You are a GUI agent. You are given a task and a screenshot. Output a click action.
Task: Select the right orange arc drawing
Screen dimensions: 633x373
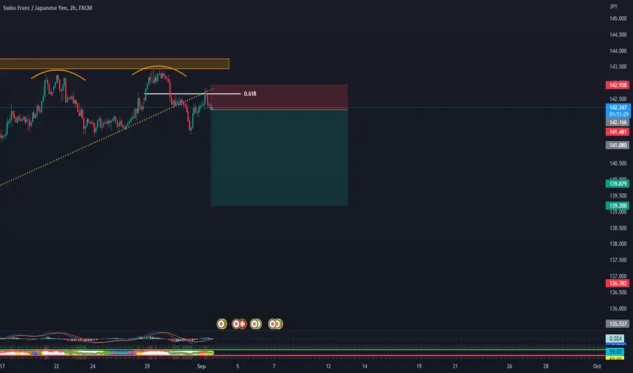pyautogui.click(x=159, y=66)
